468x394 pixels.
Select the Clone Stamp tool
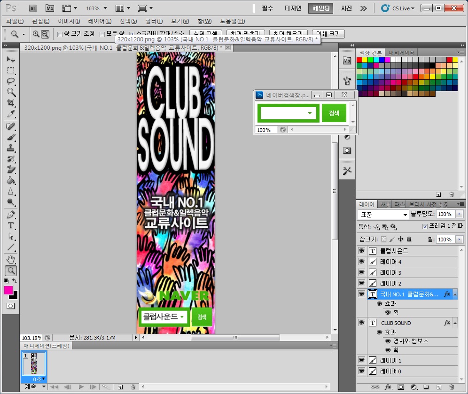click(11, 148)
